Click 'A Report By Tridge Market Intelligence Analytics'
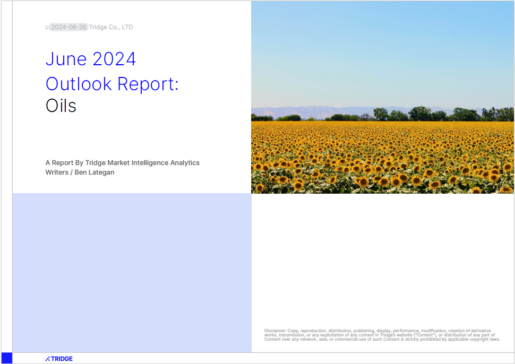515x364 pixels. [x=122, y=163]
